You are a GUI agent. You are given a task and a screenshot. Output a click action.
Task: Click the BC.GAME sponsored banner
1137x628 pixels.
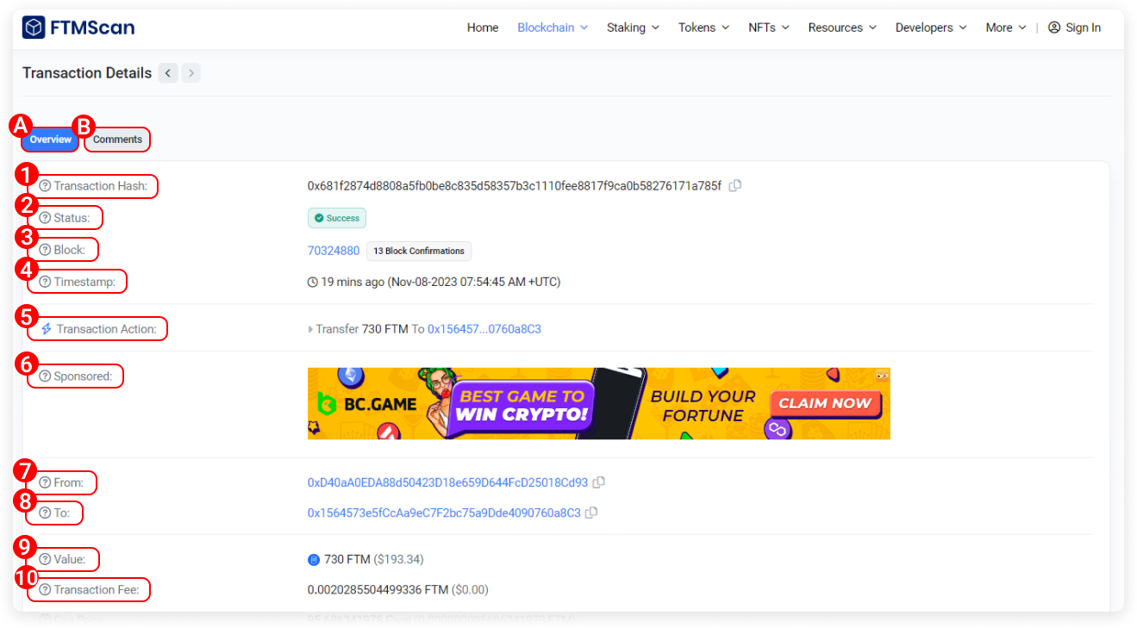pyautogui.click(x=598, y=403)
